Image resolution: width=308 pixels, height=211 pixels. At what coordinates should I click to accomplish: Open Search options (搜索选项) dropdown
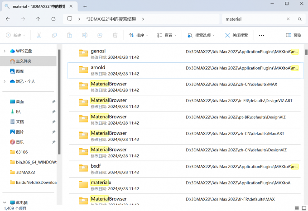(x=201, y=35)
